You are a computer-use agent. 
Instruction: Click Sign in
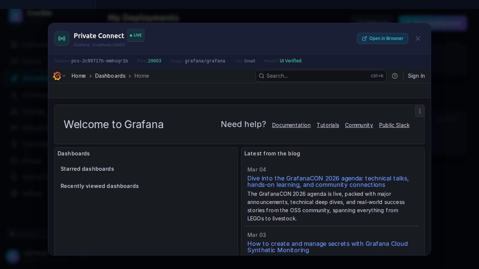(416, 76)
